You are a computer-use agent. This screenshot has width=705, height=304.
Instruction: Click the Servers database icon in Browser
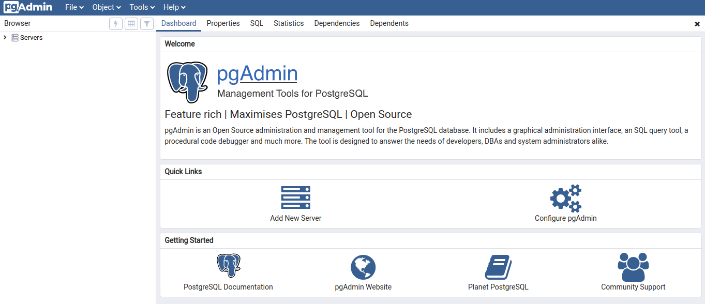[x=16, y=37]
